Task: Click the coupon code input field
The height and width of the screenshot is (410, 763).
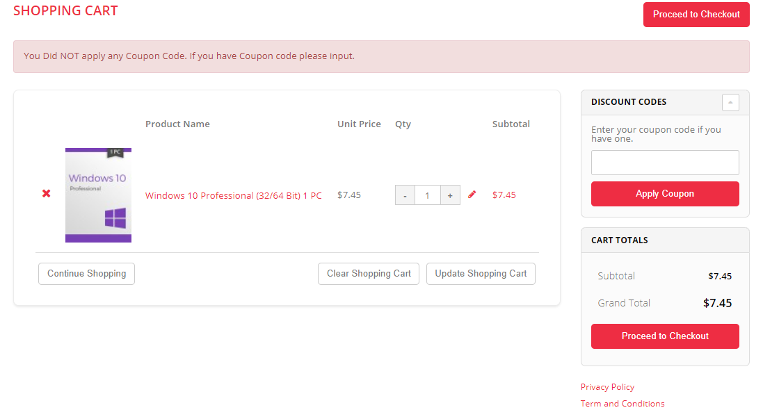Action: click(x=665, y=163)
